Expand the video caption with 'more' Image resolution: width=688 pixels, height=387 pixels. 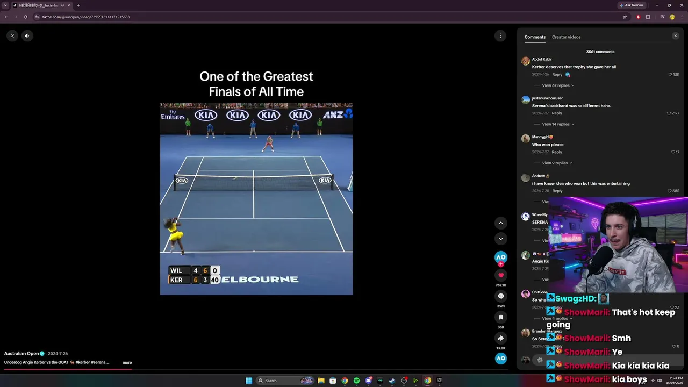(127, 362)
